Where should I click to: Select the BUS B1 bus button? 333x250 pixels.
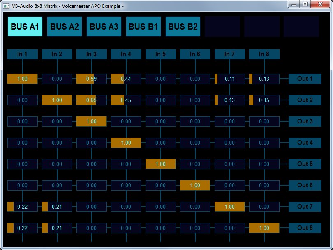click(143, 26)
